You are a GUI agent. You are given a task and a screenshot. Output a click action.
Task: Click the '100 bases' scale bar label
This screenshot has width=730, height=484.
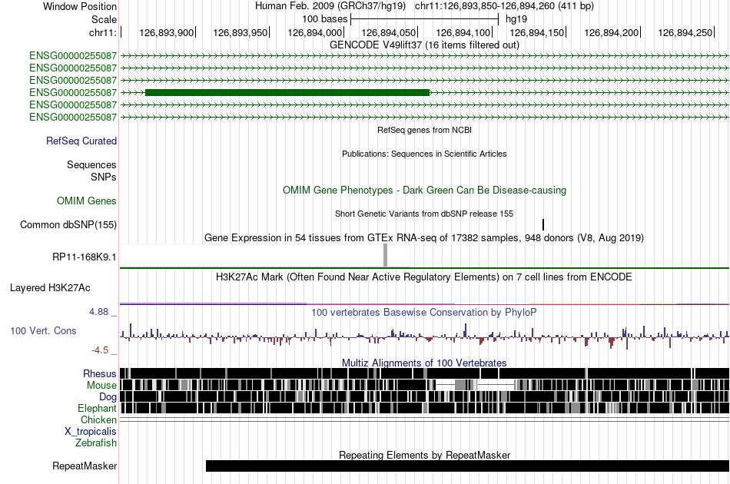[325, 19]
